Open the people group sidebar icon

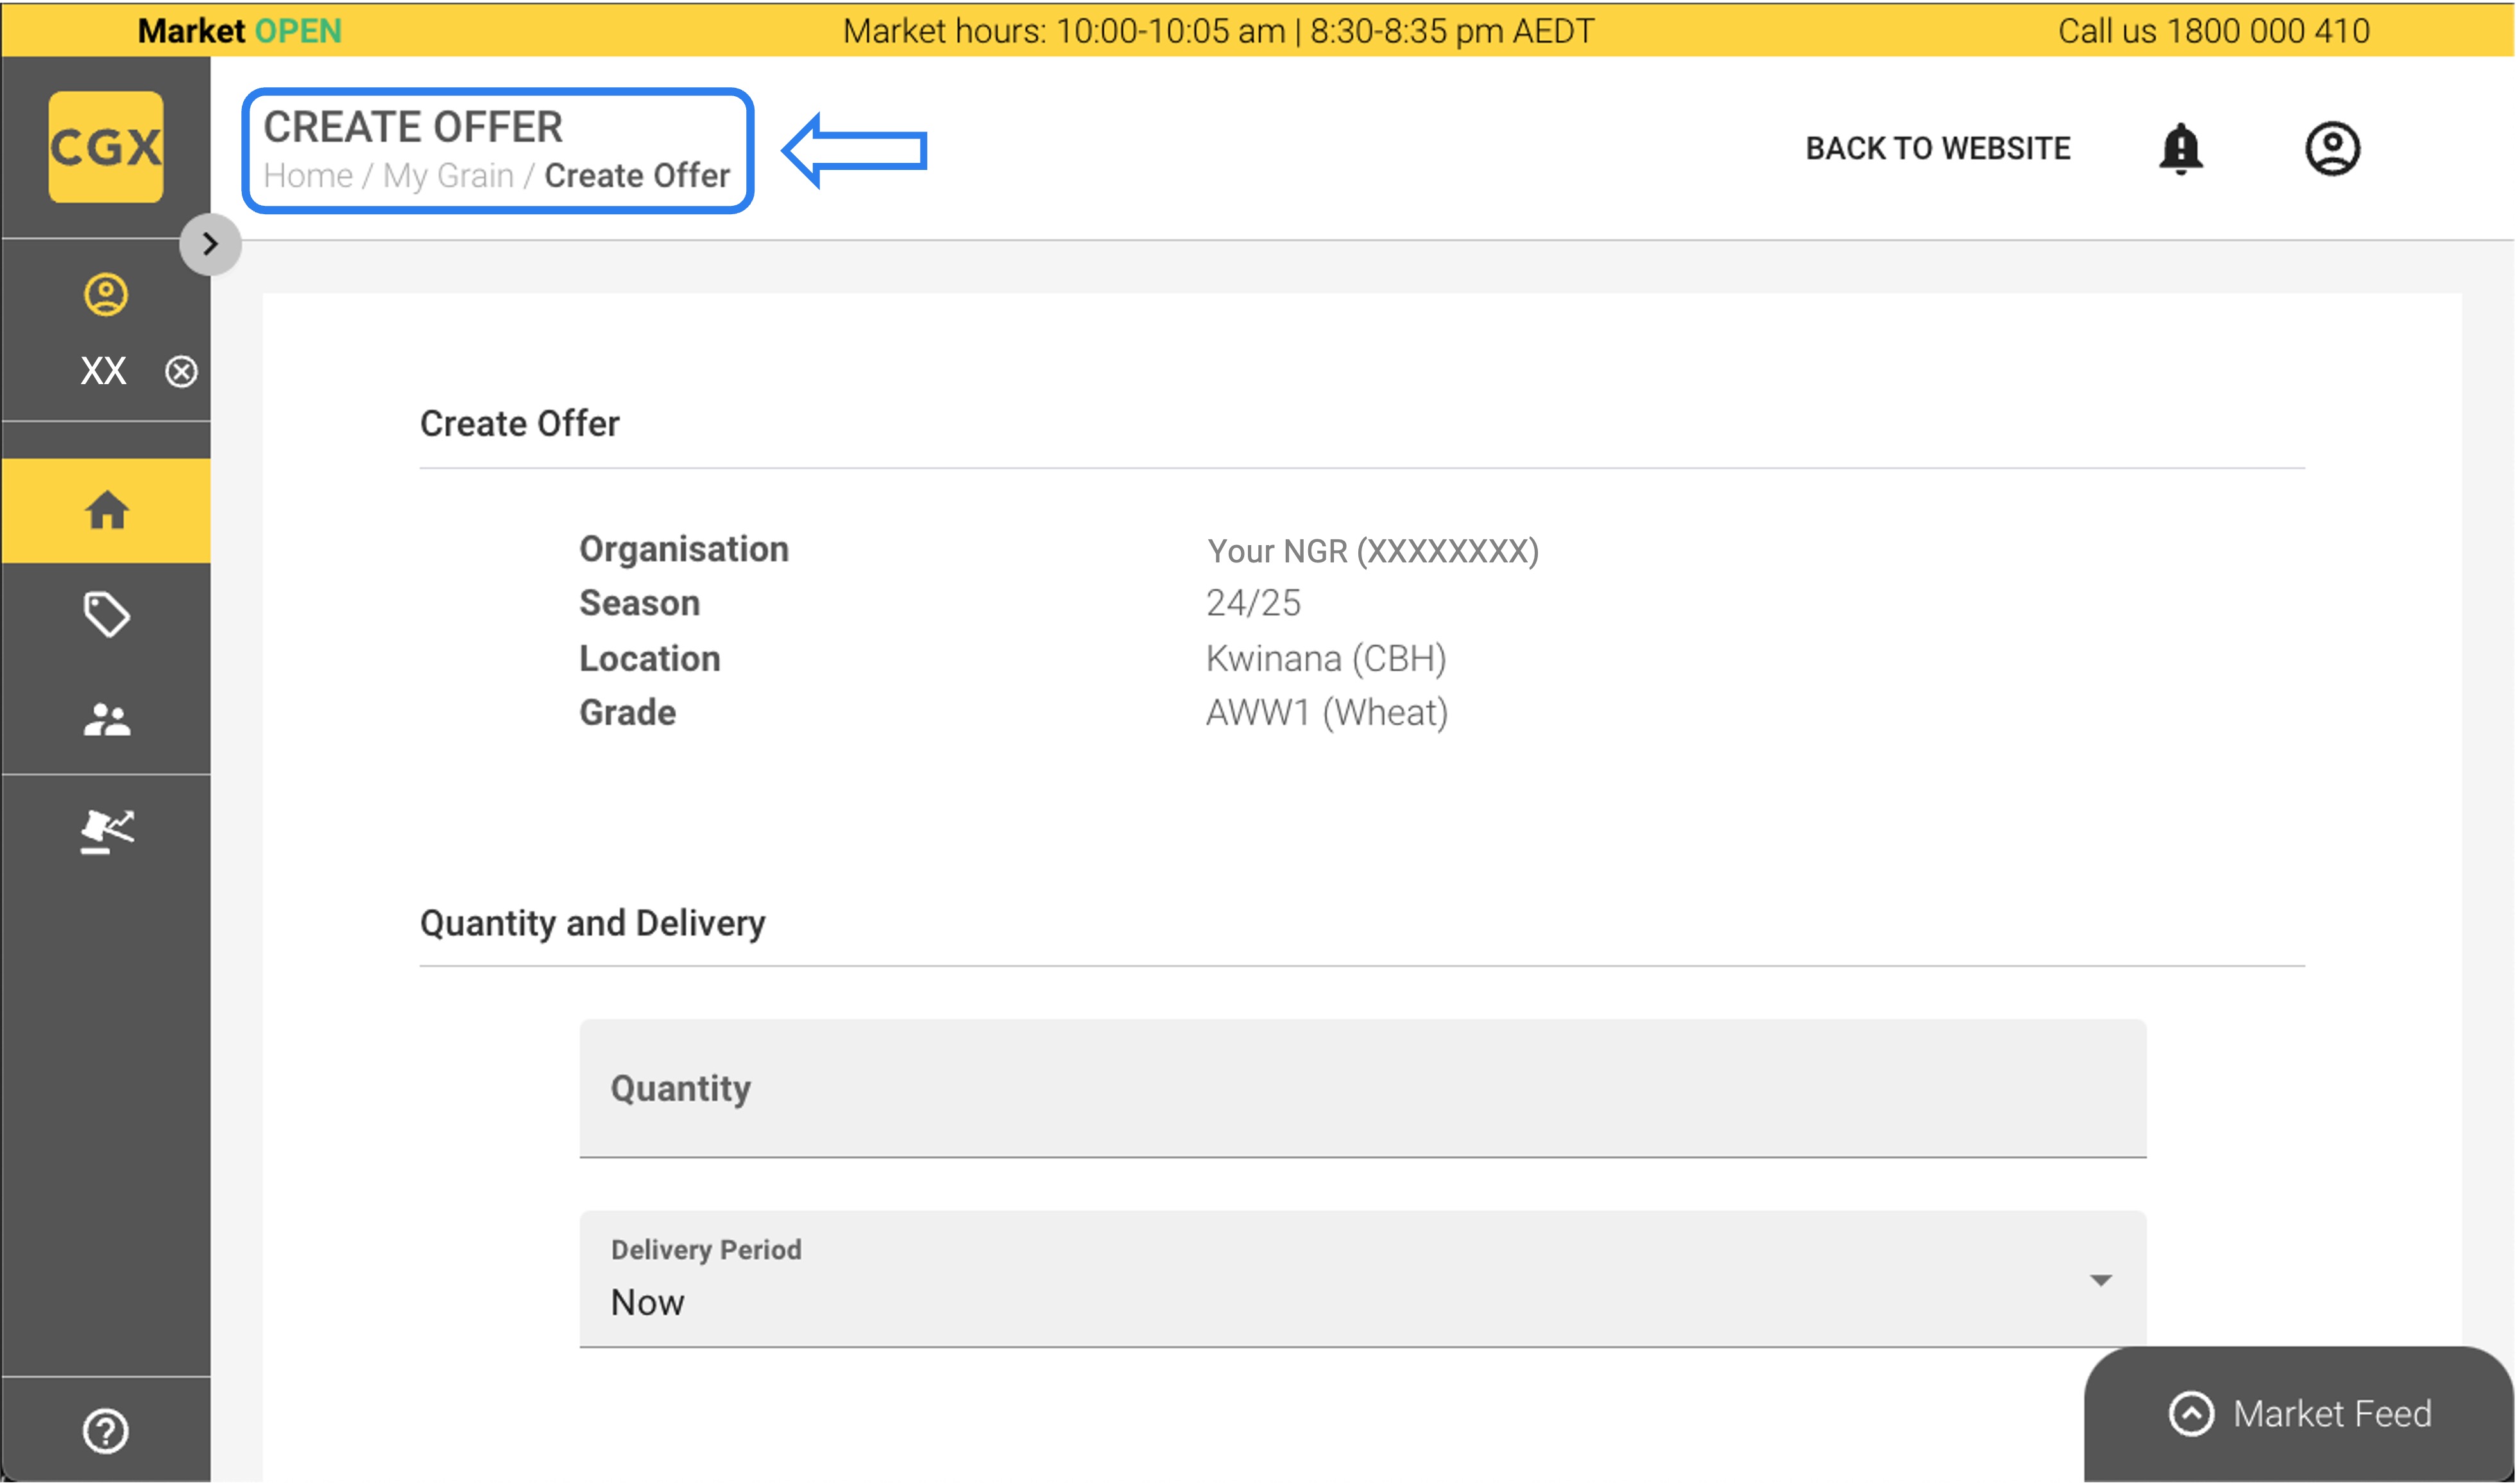(x=106, y=720)
